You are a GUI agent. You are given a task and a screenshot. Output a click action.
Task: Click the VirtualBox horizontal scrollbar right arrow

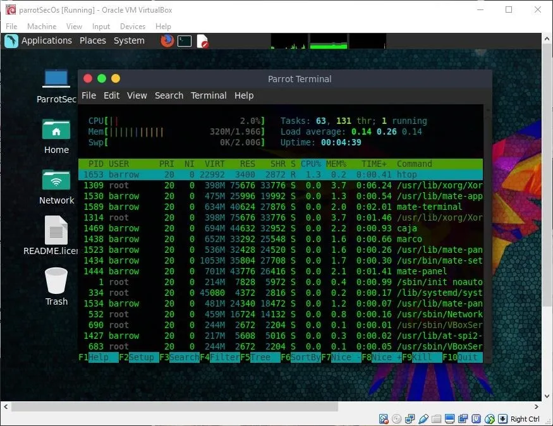[537, 406]
